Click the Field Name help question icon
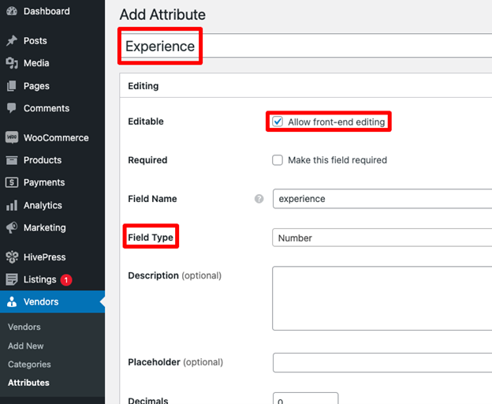492x404 pixels. tap(259, 199)
